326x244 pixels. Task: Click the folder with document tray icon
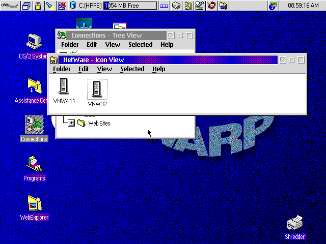[x=188, y=6]
